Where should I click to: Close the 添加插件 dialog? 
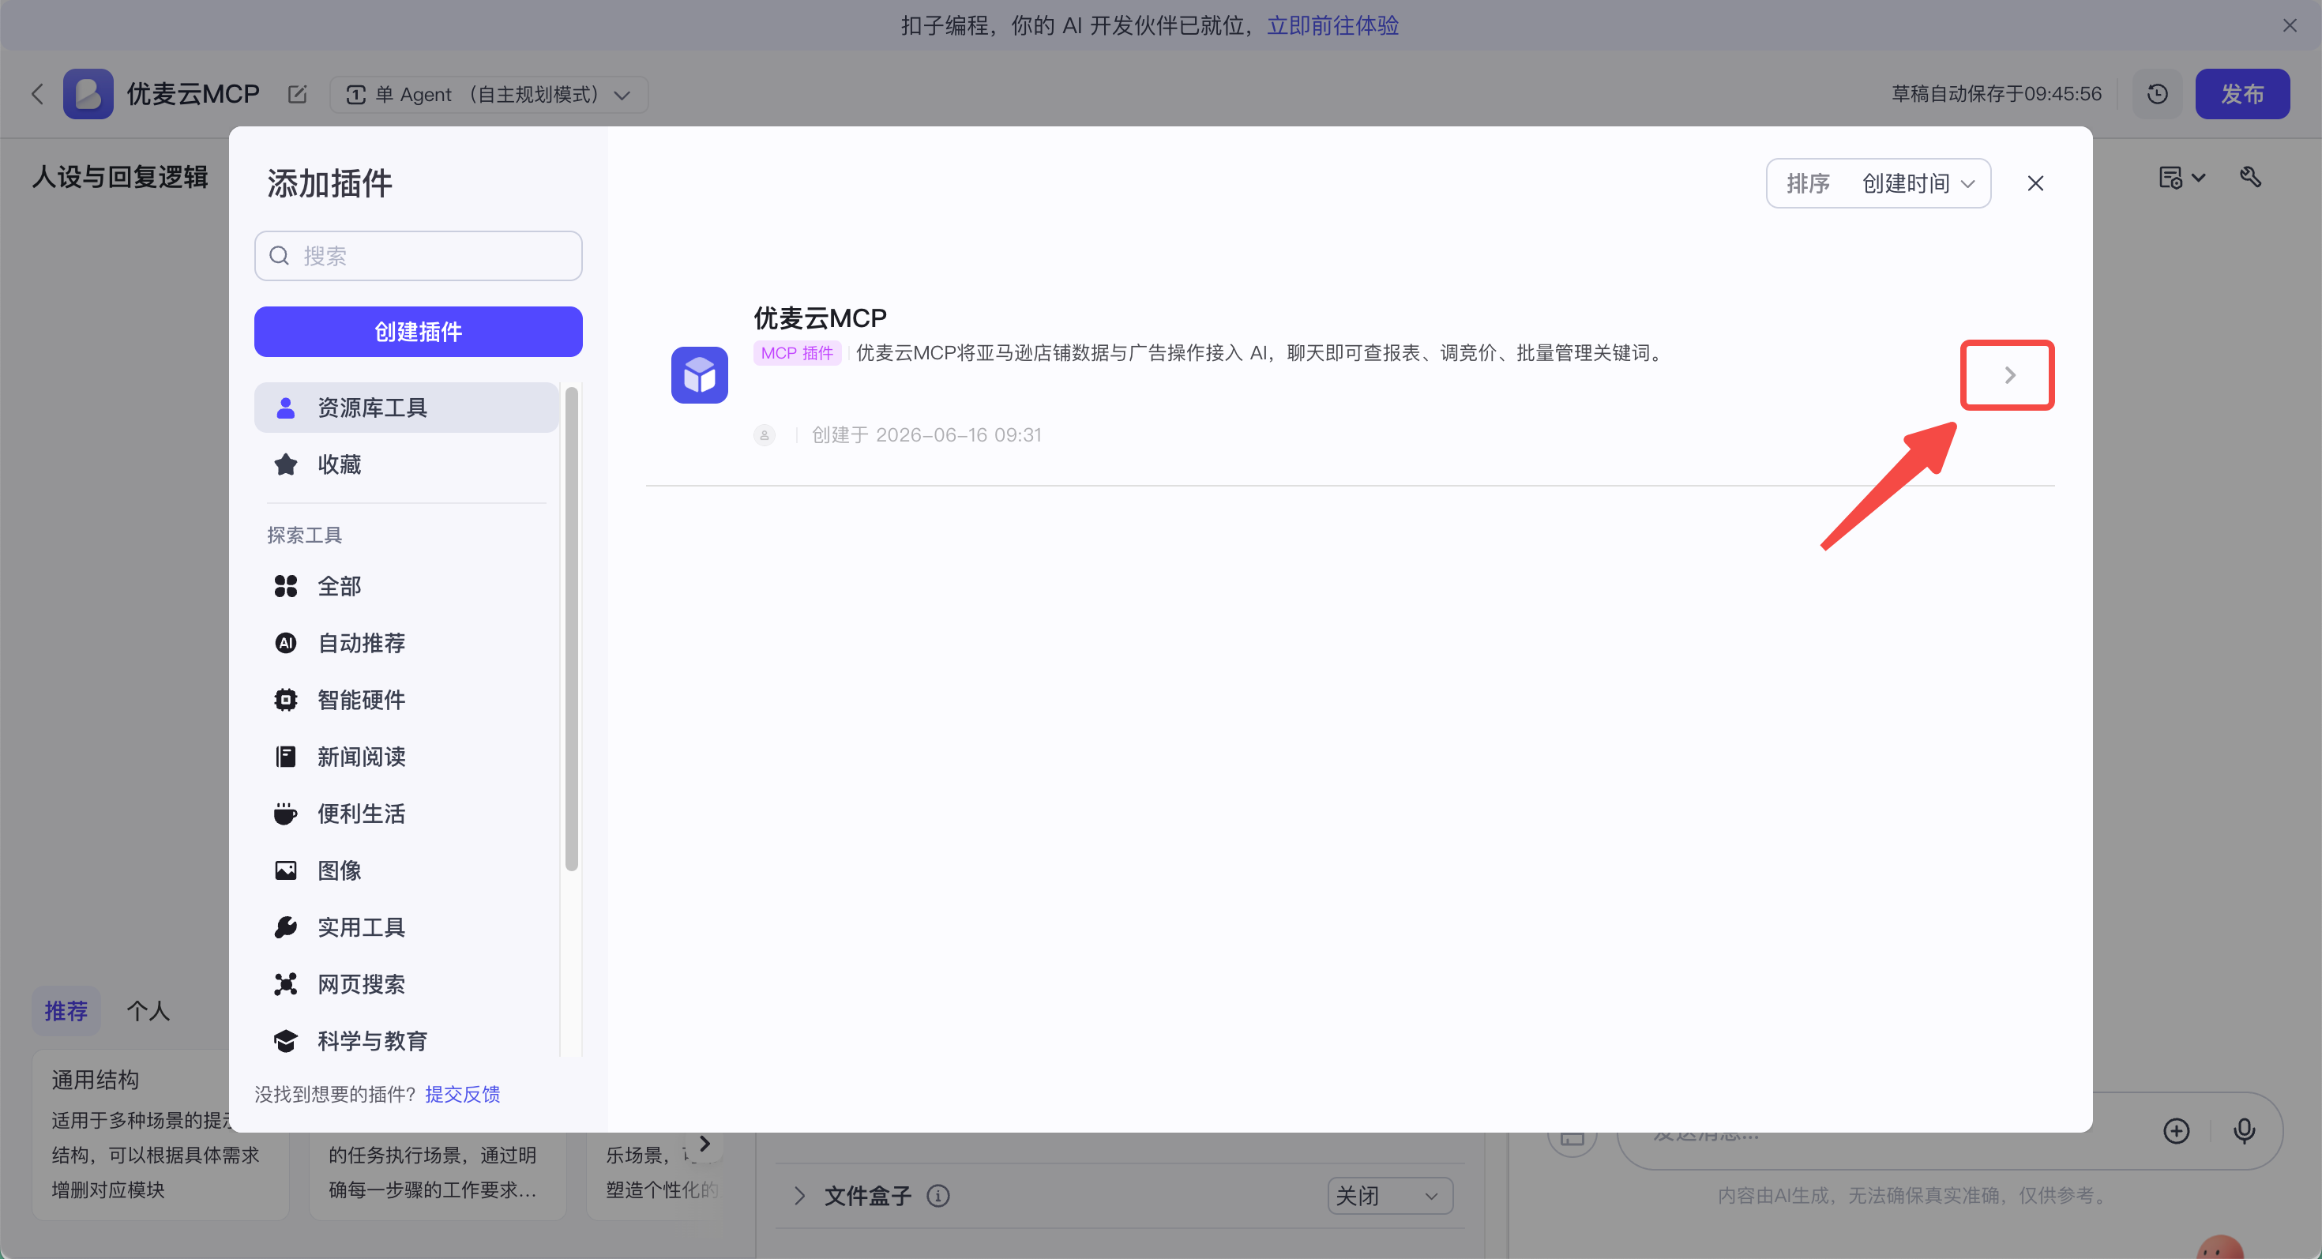(x=2035, y=184)
